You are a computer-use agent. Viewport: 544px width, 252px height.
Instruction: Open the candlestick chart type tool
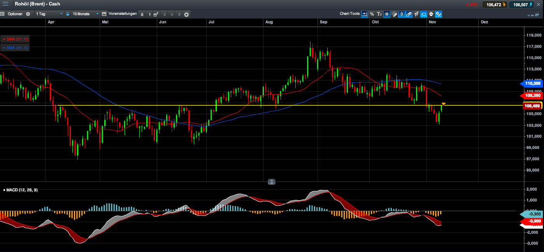[x=402, y=14]
